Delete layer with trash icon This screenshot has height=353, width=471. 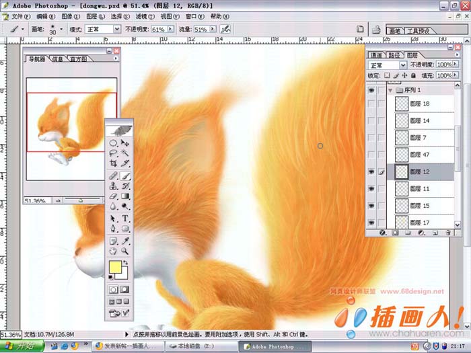(x=448, y=233)
